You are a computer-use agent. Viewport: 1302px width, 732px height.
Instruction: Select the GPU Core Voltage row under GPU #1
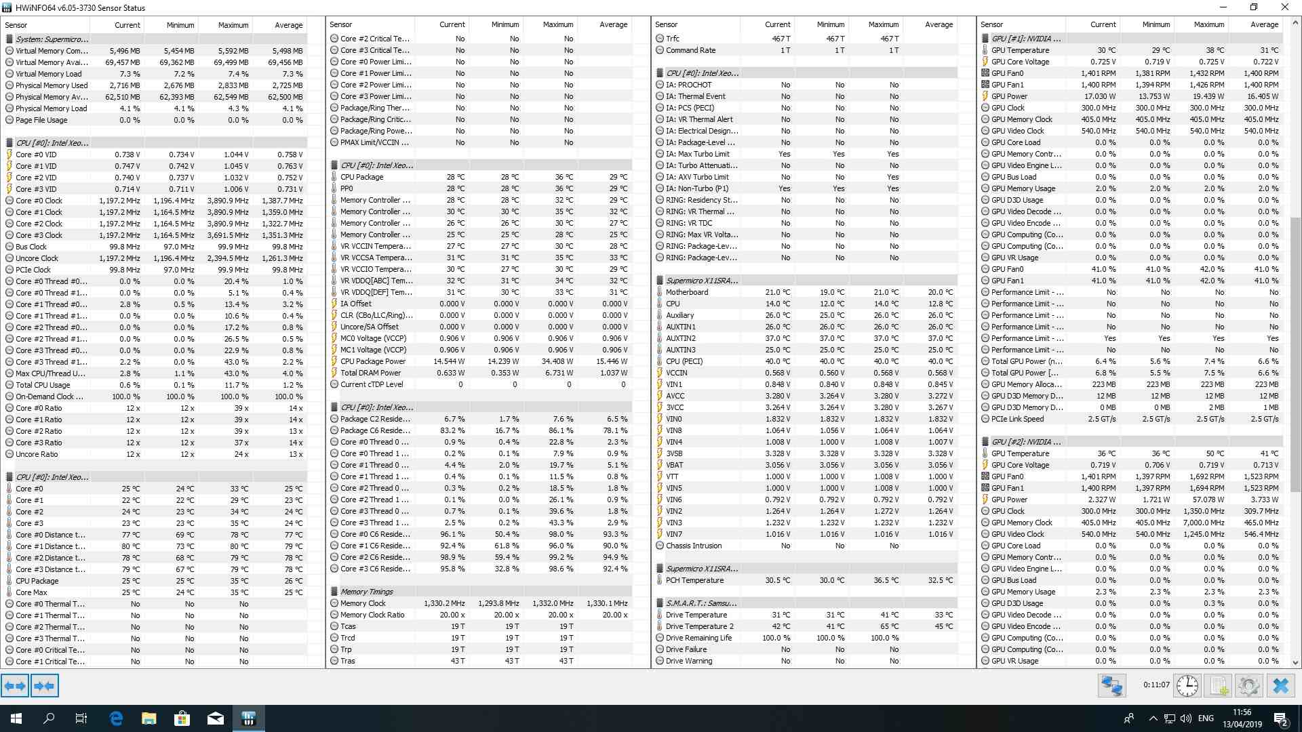[x=1131, y=62]
